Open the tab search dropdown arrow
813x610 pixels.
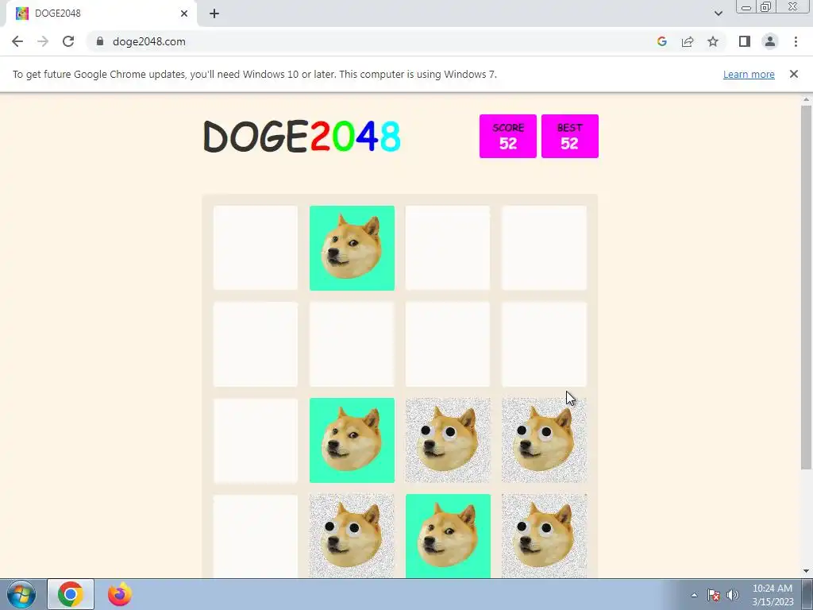(718, 14)
